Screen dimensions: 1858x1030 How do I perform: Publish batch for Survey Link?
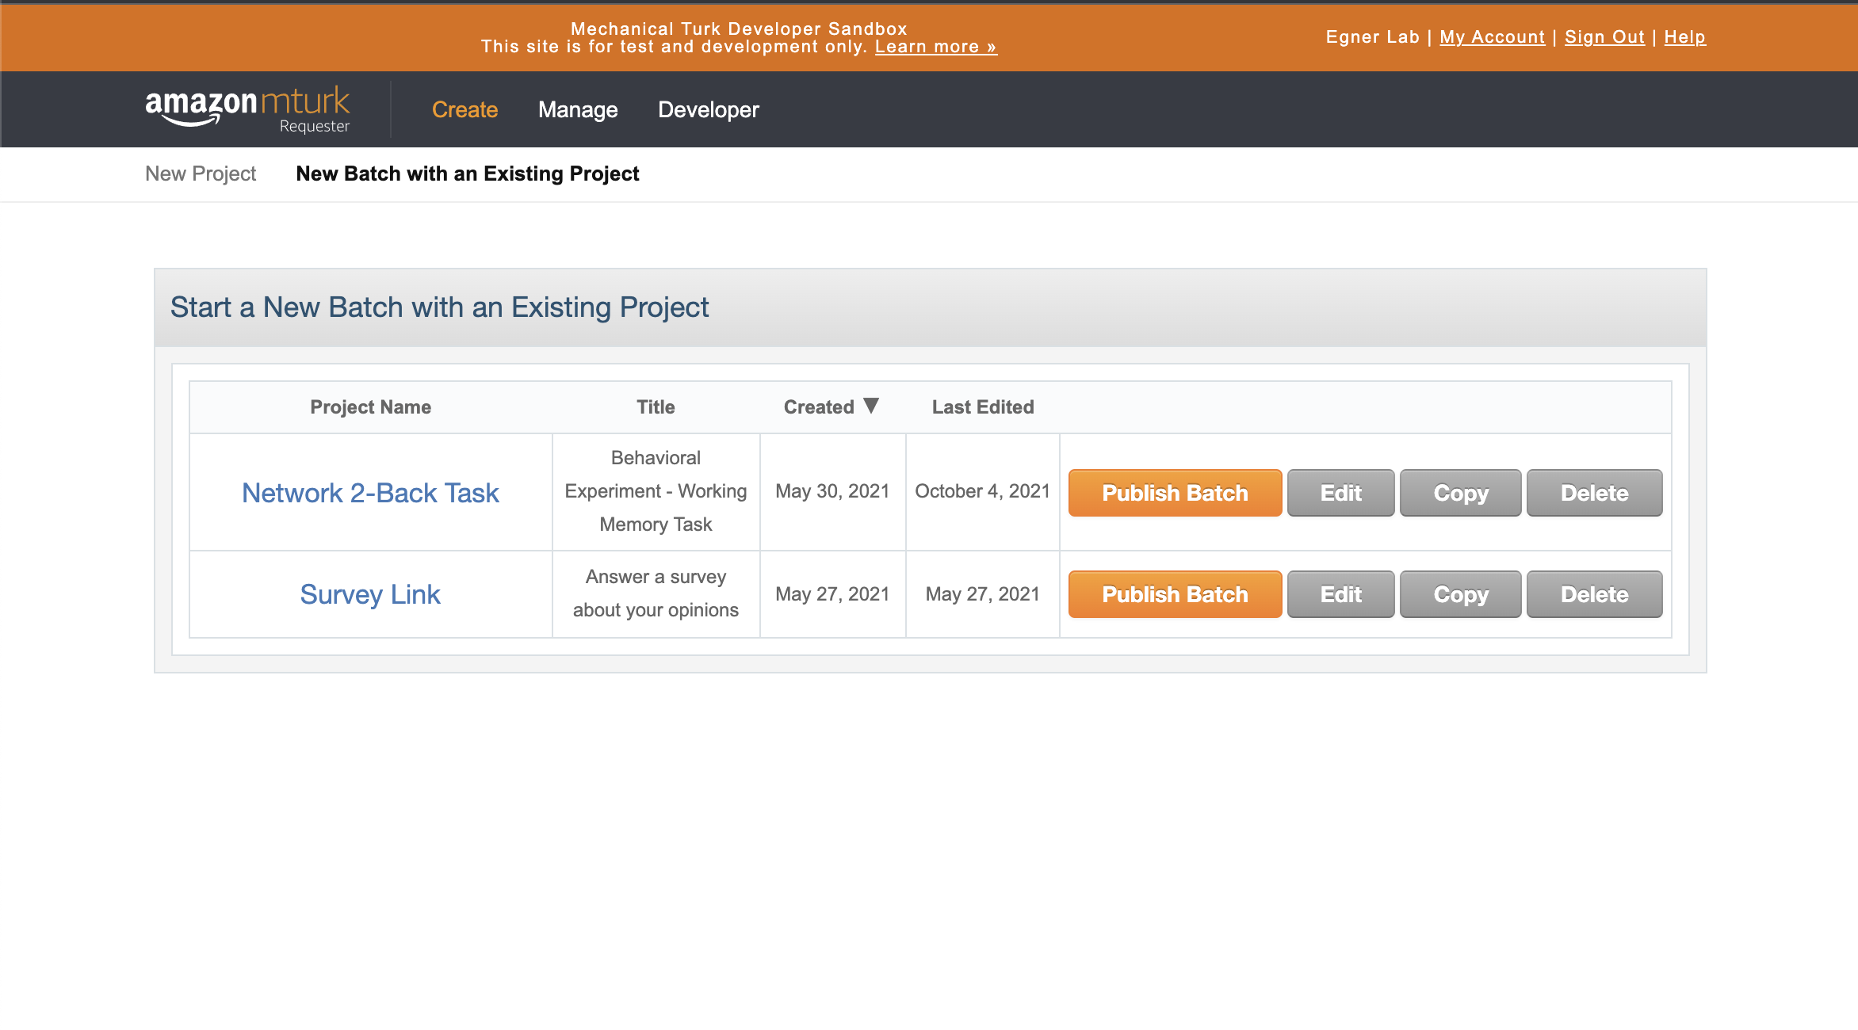pyautogui.click(x=1175, y=594)
